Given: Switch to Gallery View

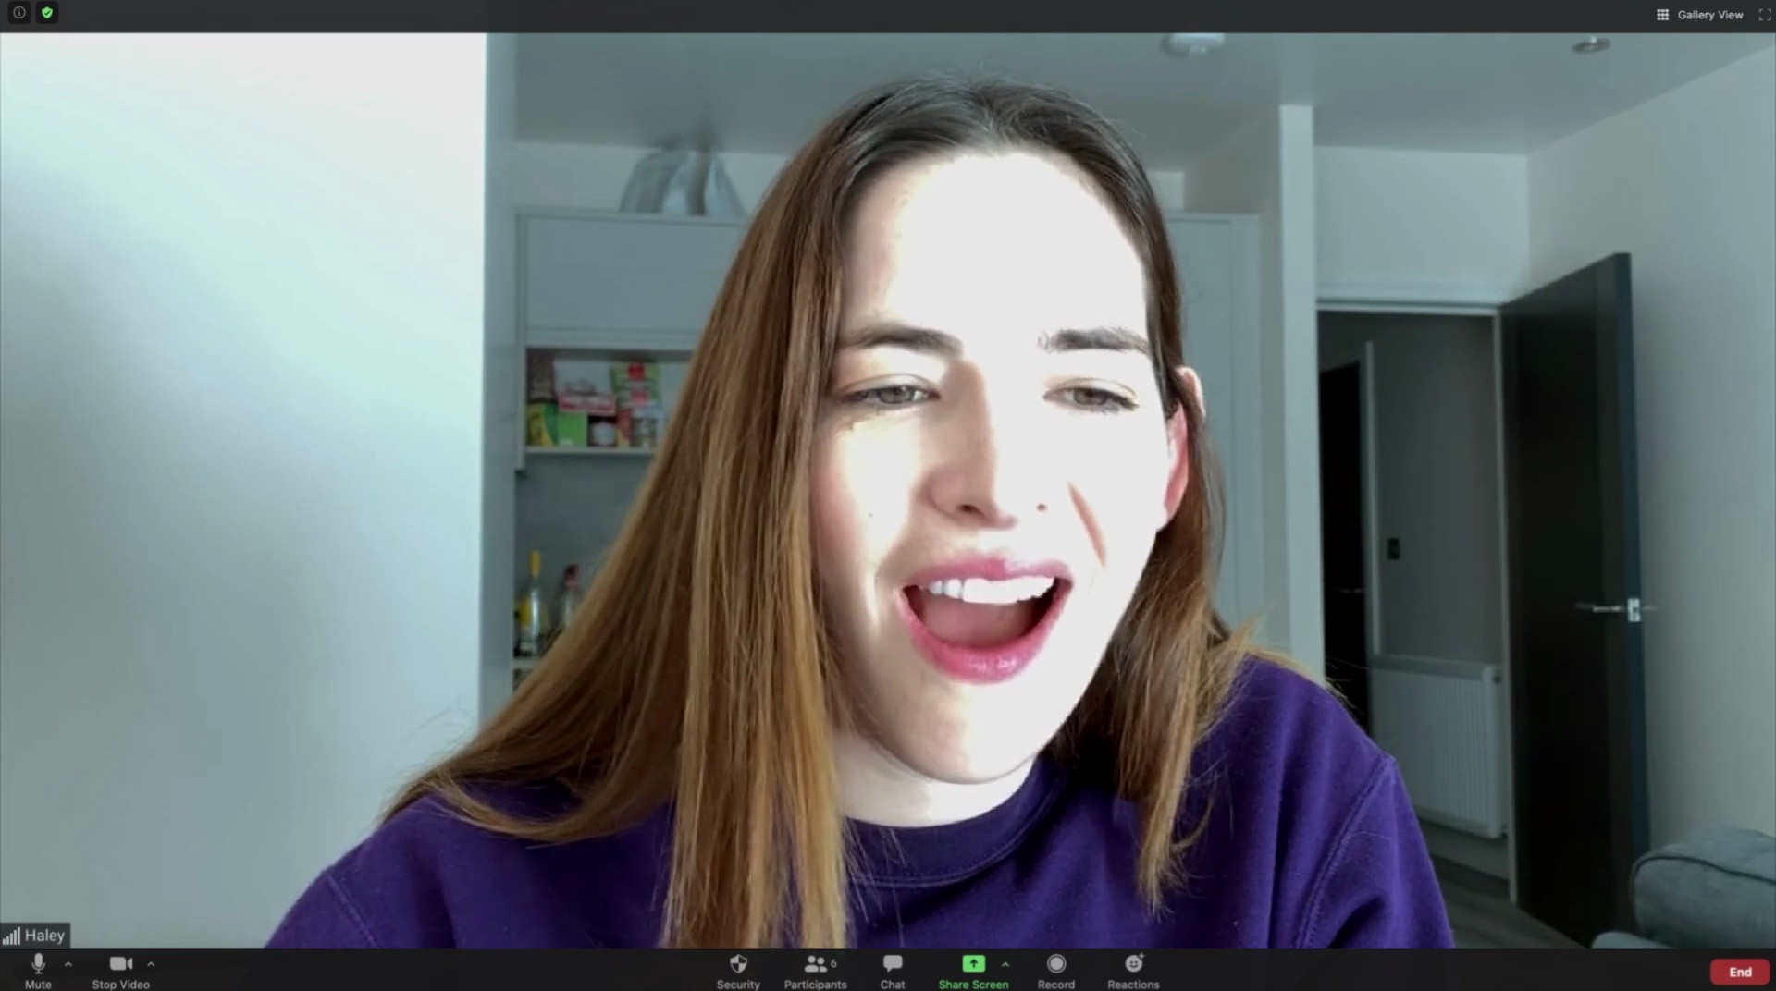Looking at the screenshot, I should [1700, 15].
